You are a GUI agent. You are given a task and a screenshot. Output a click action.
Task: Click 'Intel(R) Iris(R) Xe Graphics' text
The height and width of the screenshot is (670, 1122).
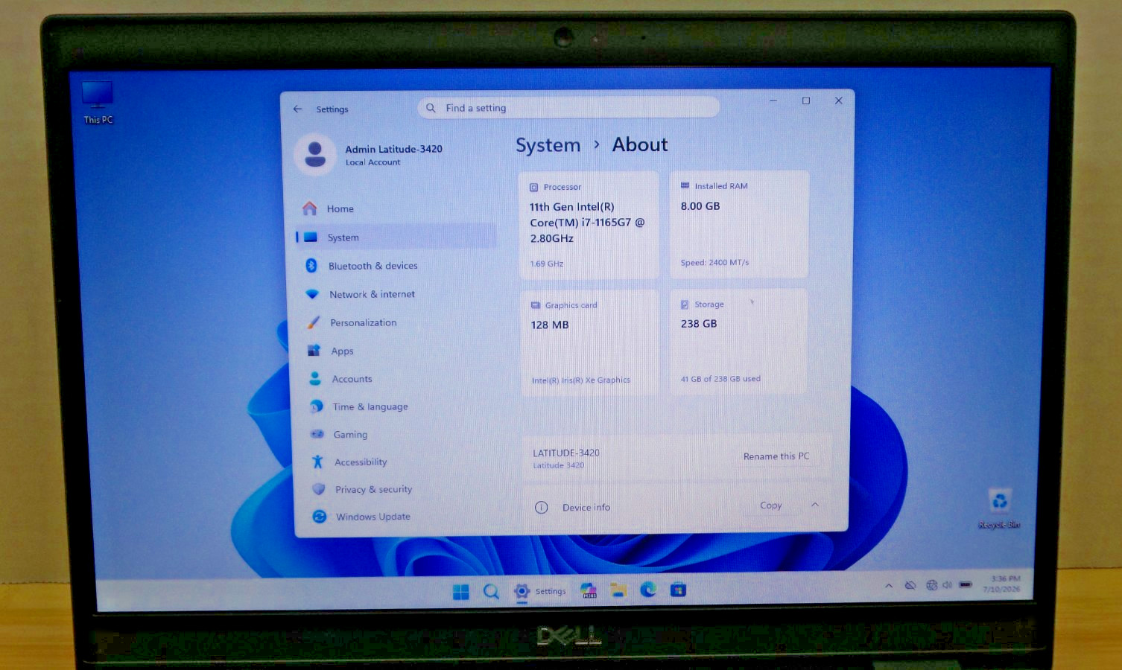pos(581,380)
